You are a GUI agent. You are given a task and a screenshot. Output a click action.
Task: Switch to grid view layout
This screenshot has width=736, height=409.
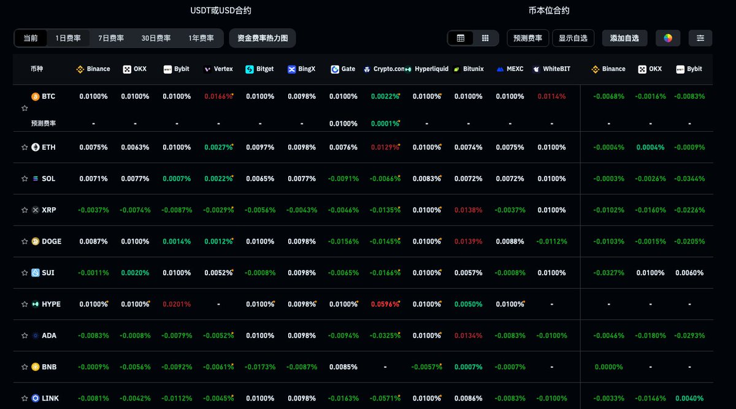(x=485, y=38)
